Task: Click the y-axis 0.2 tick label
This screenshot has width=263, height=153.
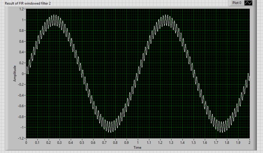Action: click(21, 63)
